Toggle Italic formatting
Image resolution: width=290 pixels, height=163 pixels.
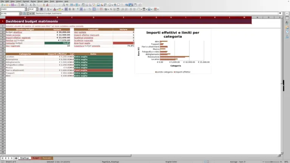[45, 9]
